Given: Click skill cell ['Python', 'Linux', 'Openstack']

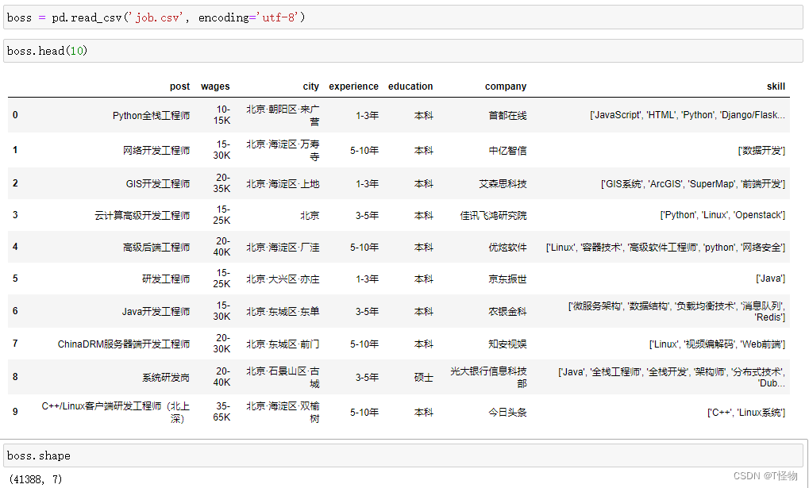Looking at the screenshot, I should (722, 215).
